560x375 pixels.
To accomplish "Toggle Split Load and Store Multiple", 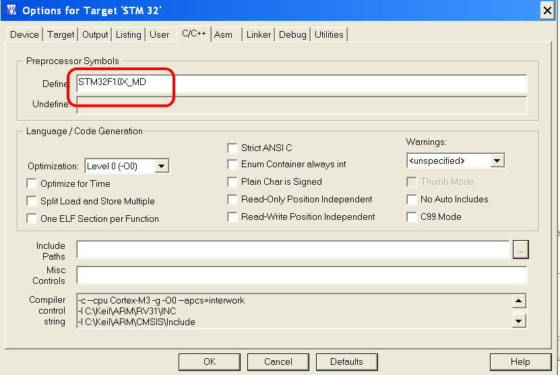I will [32, 201].
